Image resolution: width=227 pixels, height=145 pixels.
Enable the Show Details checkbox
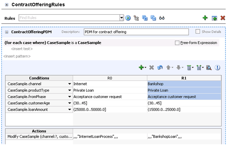(x=198, y=32)
